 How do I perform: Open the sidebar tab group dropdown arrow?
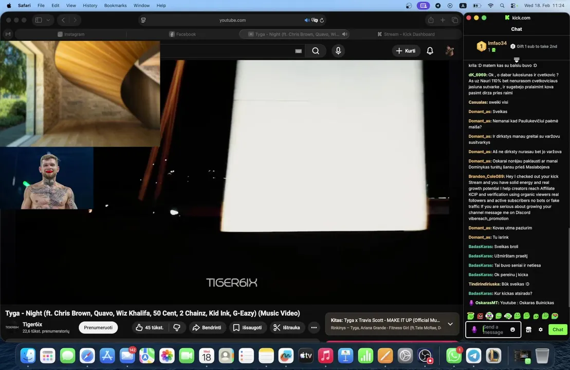48,20
